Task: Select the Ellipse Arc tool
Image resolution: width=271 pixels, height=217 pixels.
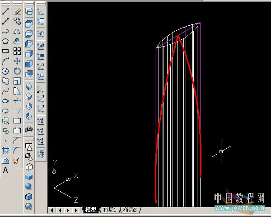Action: click(5, 111)
